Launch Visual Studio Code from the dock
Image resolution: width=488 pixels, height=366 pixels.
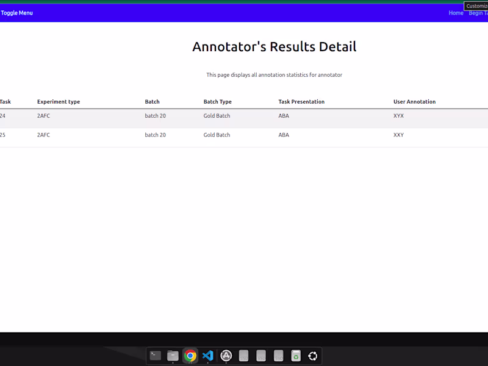coord(207,356)
